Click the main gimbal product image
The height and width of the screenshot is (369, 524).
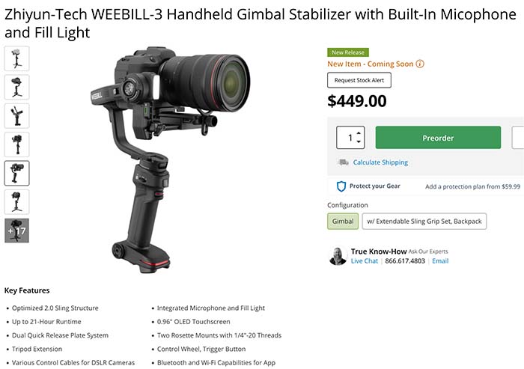(x=170, y=159)
